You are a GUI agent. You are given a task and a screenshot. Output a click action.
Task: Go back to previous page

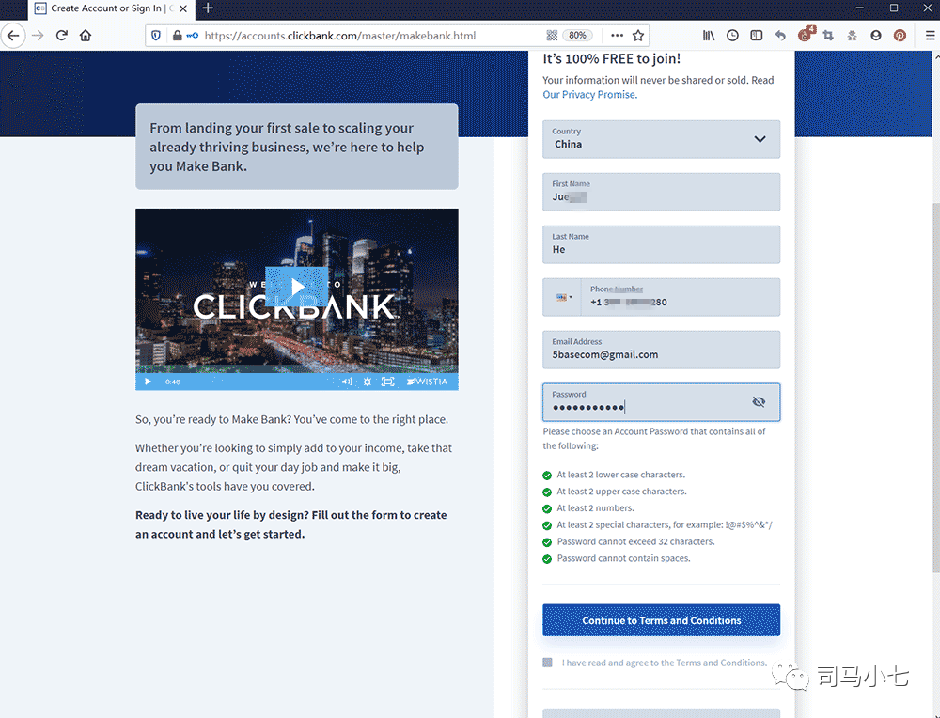click(x=13, y=36)
